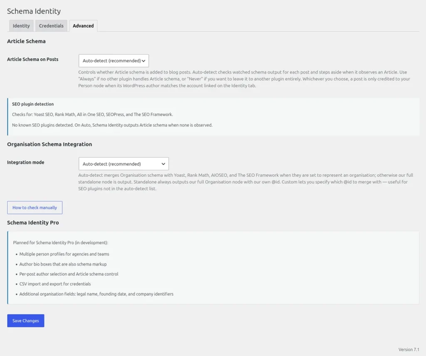Click the Schema Identity page title
426x356 pixels.
(34, 11)
